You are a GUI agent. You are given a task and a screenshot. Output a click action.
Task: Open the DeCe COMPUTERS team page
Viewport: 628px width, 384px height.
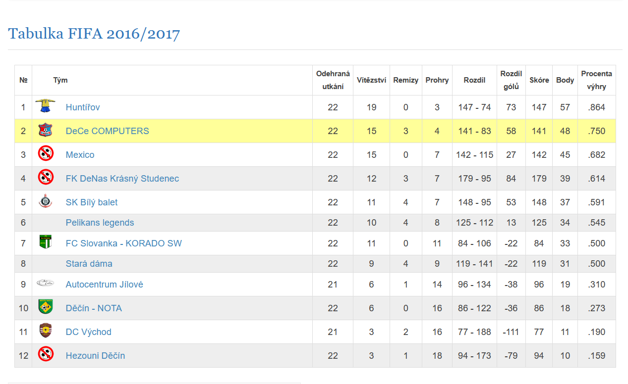click(107, 131)
